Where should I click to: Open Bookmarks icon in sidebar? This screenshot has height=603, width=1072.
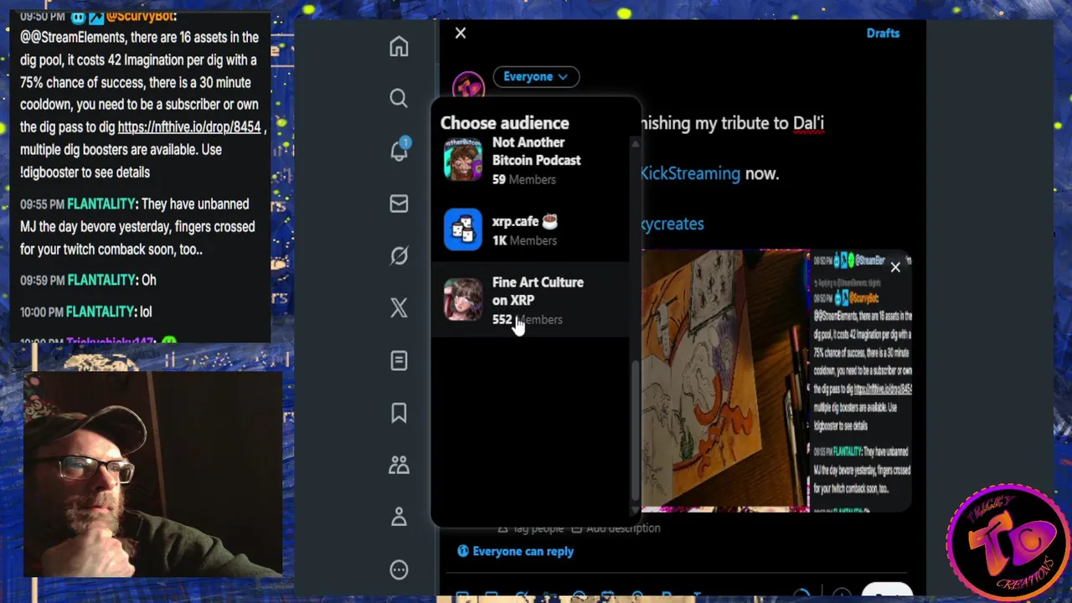399,412
